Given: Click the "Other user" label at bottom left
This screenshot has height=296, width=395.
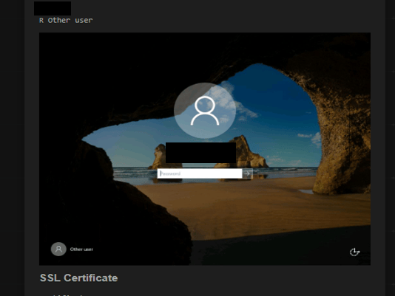Looking at the screenshot, I should click(81, 249).
